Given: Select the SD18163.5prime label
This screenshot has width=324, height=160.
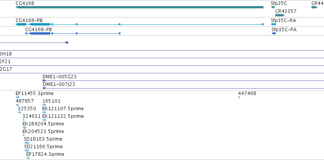Looking at the screenshot, I should pyautogui.click(x=43, y=139).
